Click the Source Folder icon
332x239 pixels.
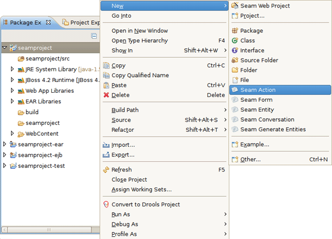pyautogui.click(x=235, y=61)
